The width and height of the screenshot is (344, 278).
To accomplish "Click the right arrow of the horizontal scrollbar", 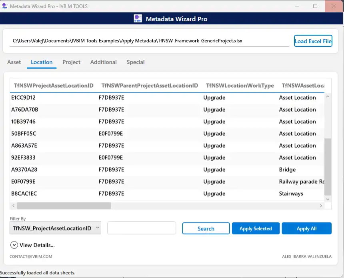I will coord(321,205).
